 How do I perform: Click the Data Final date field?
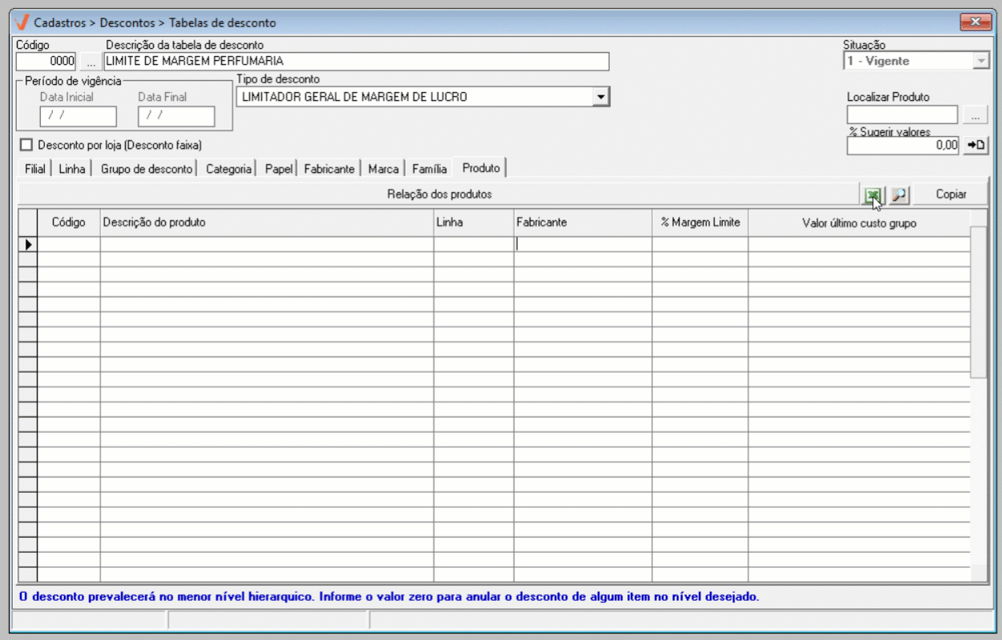176,116
